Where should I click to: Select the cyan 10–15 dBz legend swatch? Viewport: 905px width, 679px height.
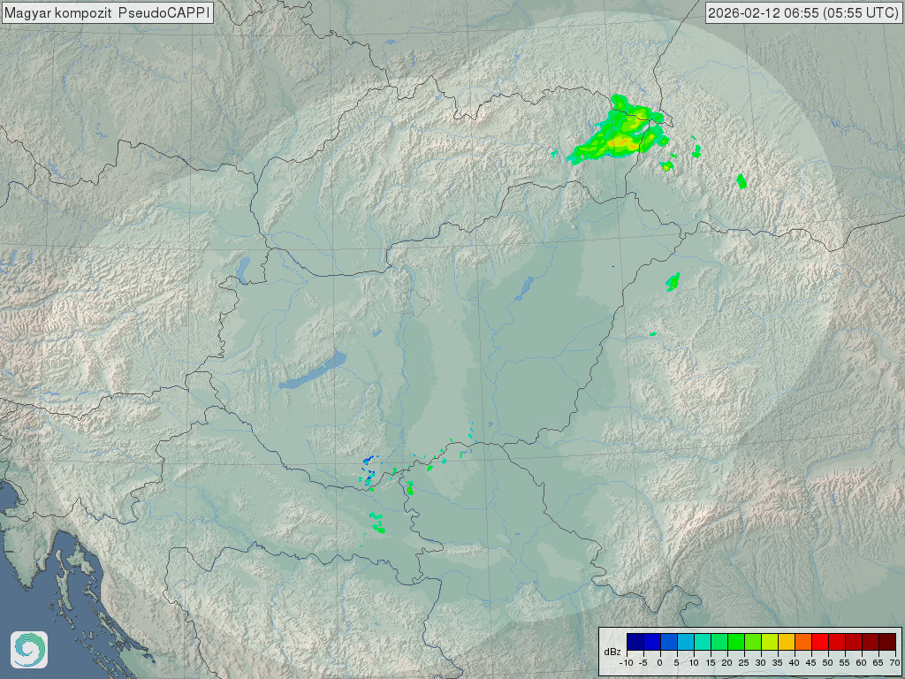pyautogui.click(x=702, y=642)
